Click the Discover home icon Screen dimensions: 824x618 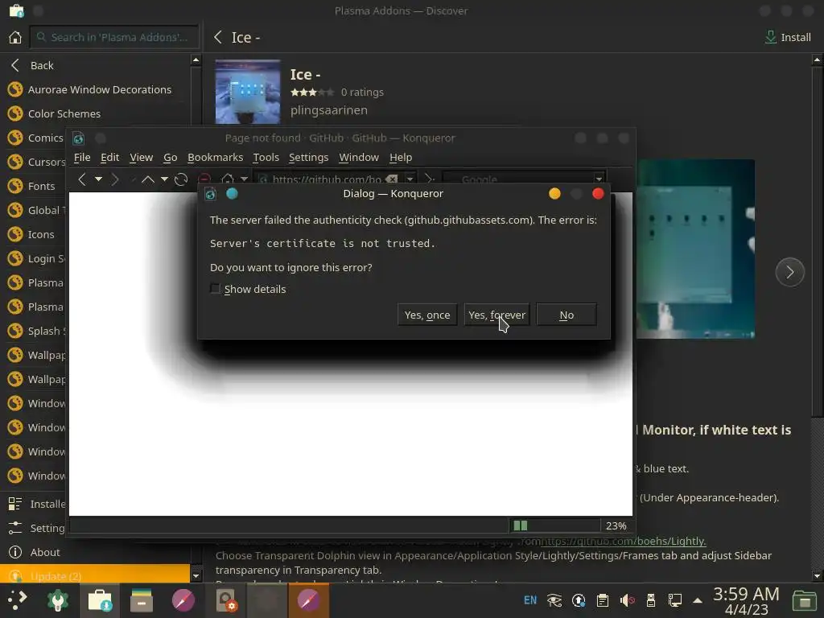coord(15,37)
